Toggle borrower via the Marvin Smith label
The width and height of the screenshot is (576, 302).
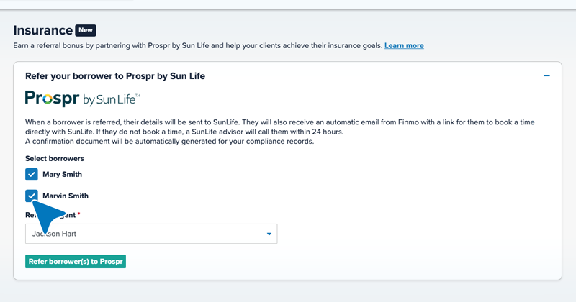pos(66,196)
